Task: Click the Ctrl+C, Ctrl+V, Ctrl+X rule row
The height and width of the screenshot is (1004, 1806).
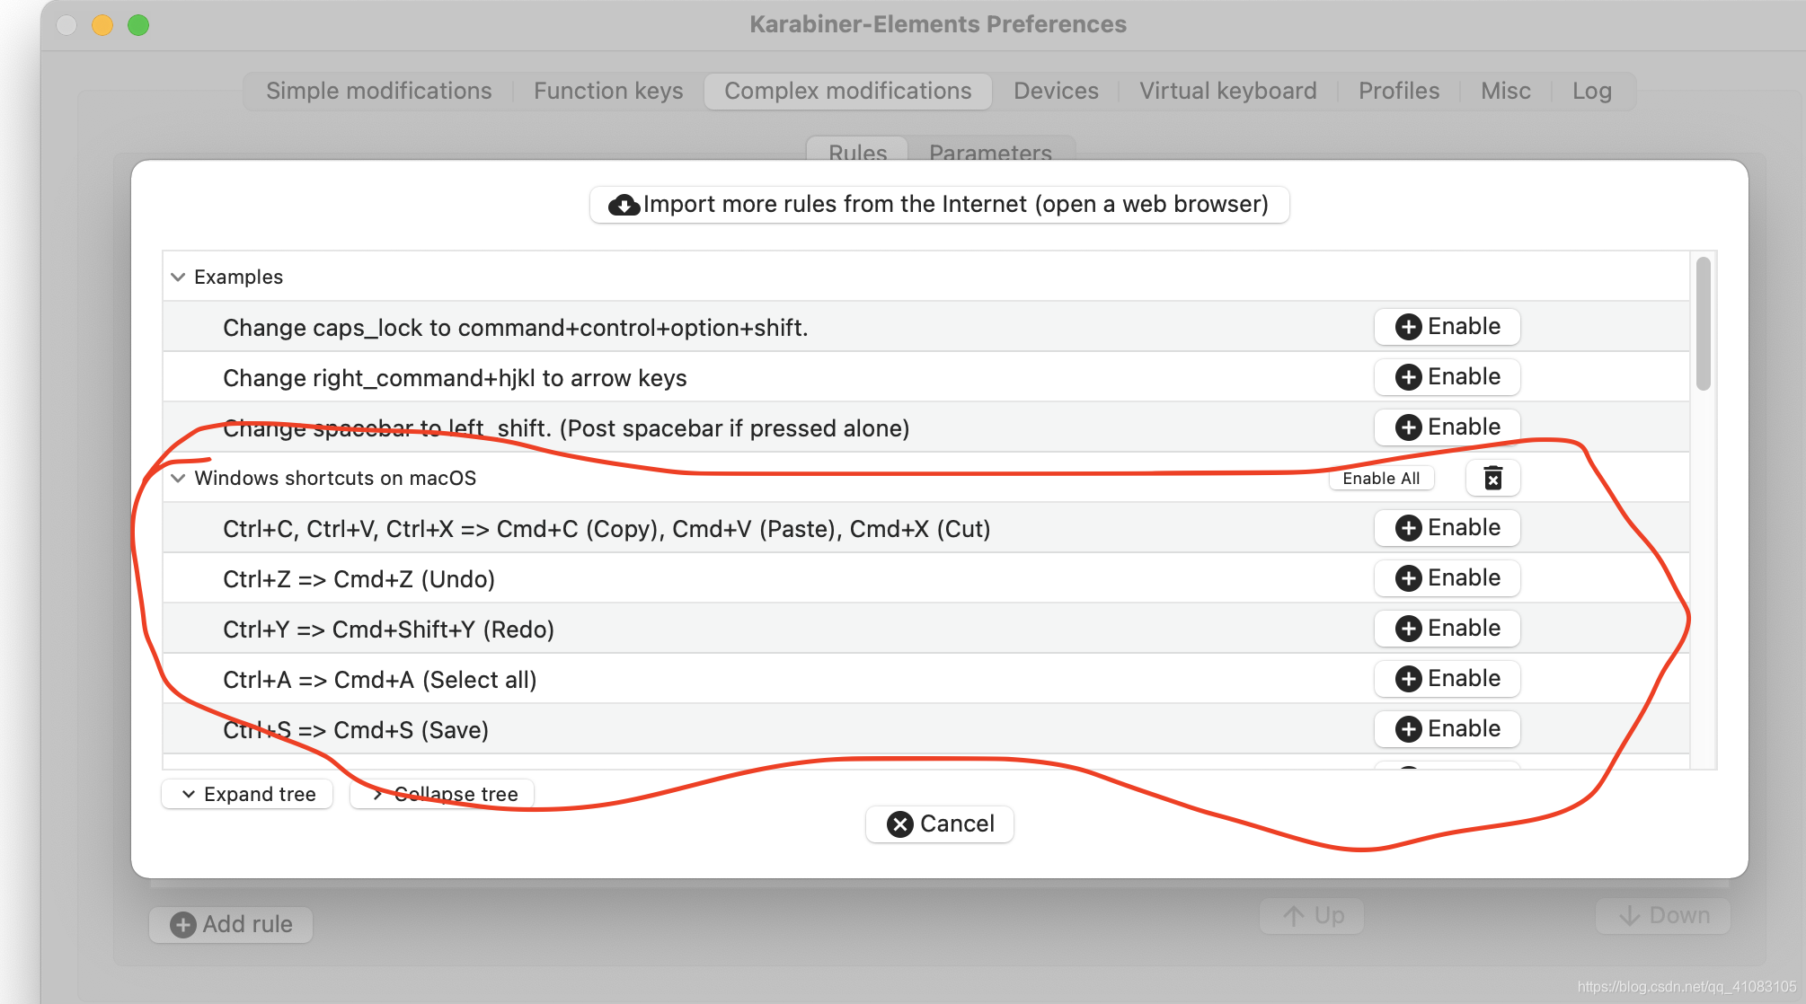Action: point(606,529)
